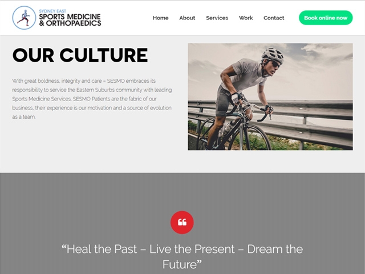The image size is (365, 274).
Task: Click the Eastern Suburbs community sentence
Action: click(92, 90)
